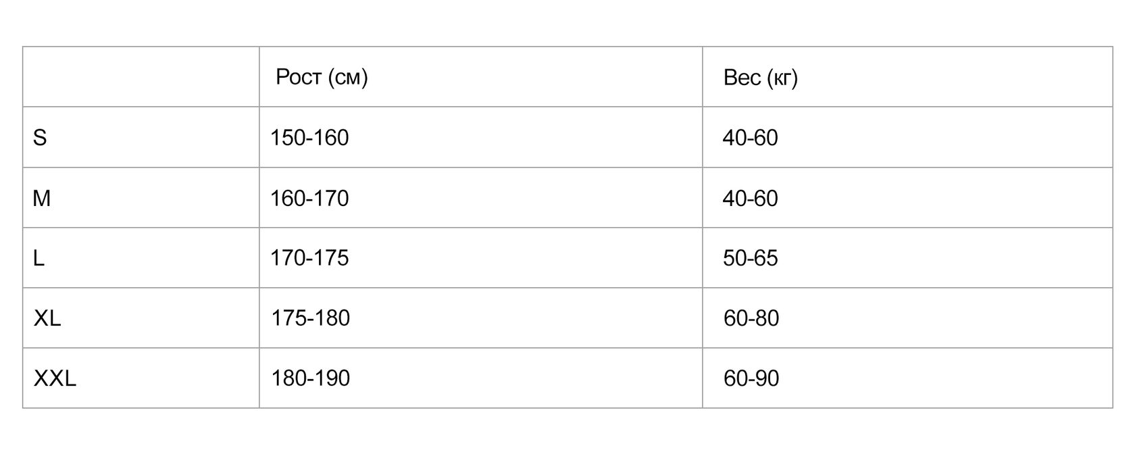Screen dimensions: 1135x454
Task: Select the text Вес in header
Action: [x=742, y=78]
